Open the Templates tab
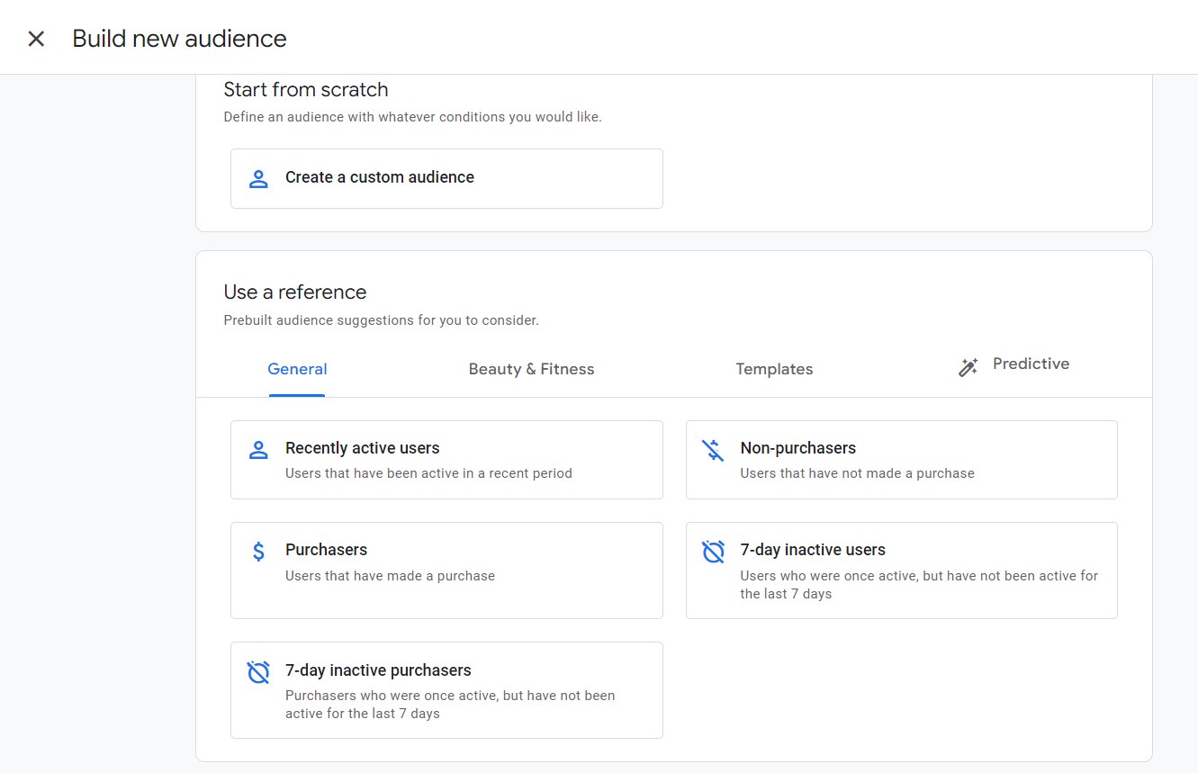 (774, 369)
